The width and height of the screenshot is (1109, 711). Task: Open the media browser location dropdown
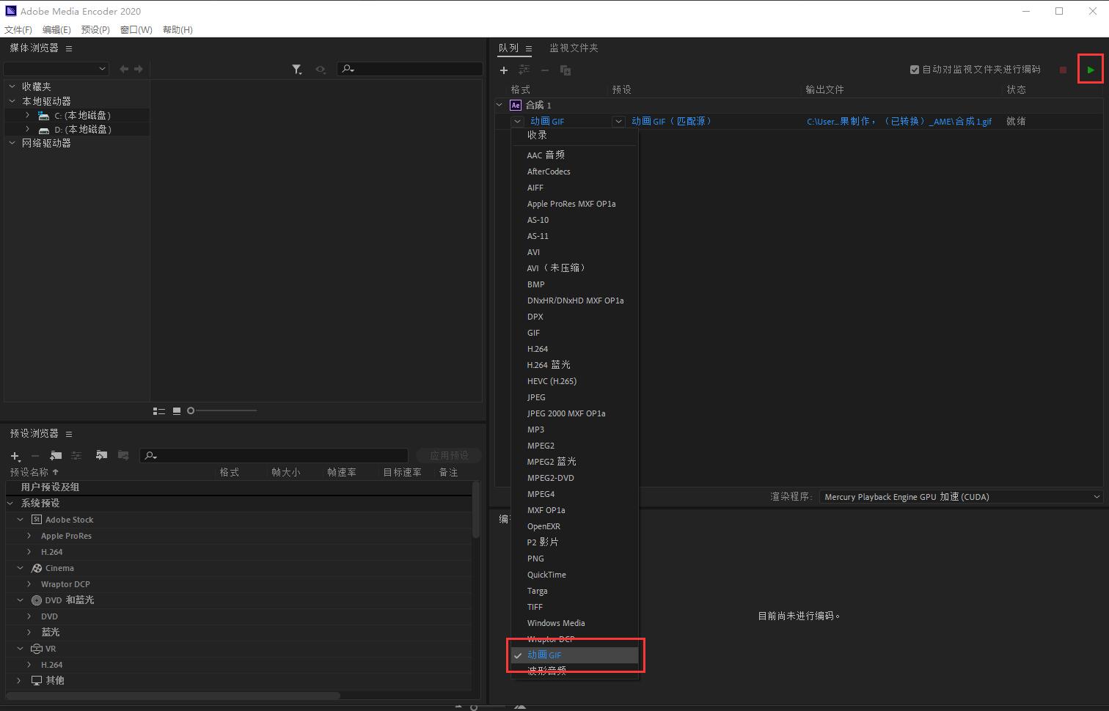[x=56, y=69]
